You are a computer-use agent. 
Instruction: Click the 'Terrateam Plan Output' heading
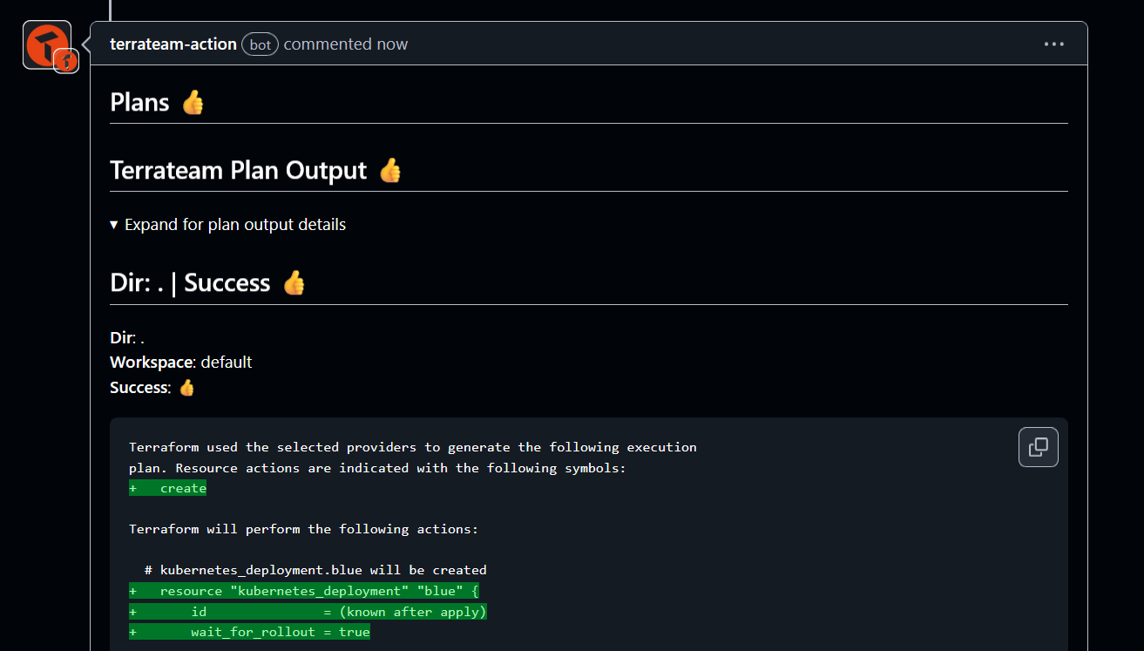[x=238, y=171]
